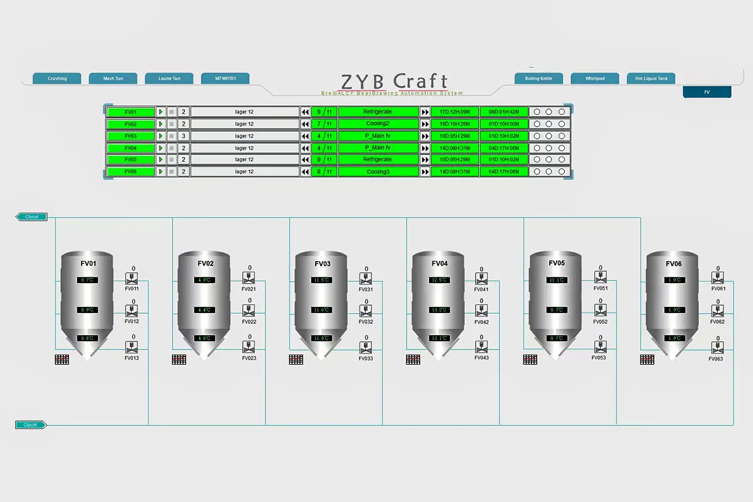Screen dimensions: 753x502
Task: Select first radio circle in FV04 row
Action: coord(537,148)
